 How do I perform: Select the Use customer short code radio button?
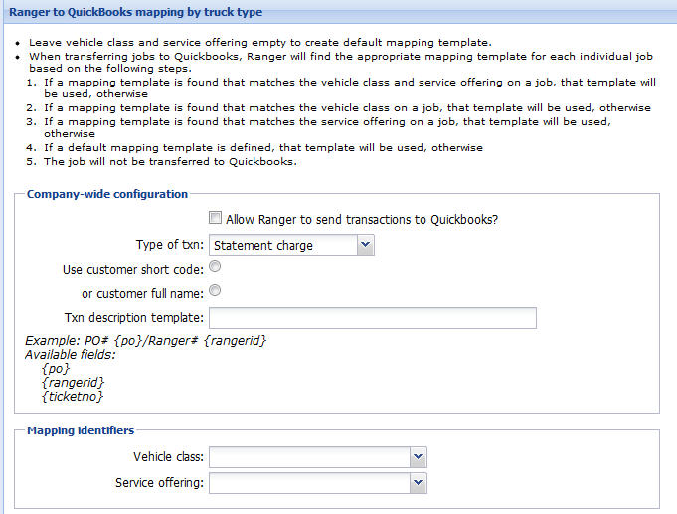215,267
